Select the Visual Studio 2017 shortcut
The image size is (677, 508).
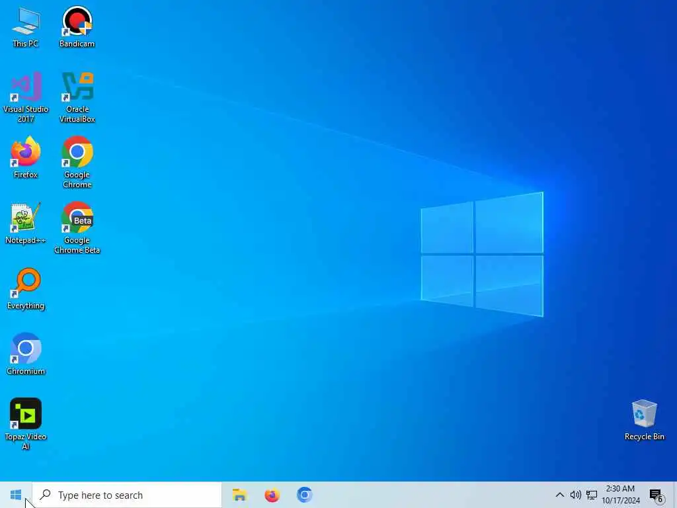(26, 97)
